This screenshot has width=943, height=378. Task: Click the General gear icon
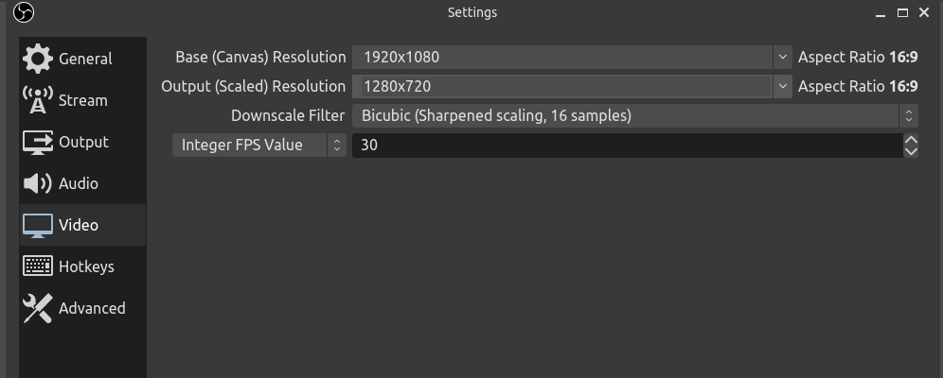coord(38,59)
